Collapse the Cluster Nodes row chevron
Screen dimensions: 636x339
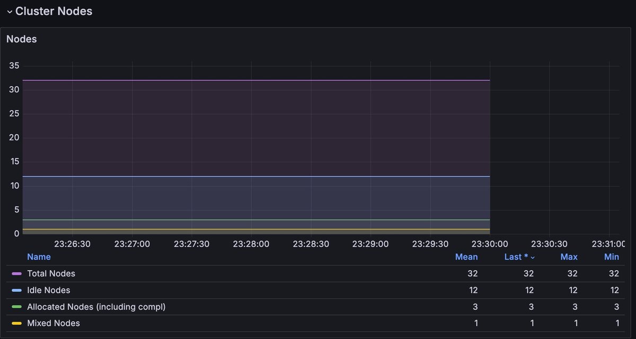pyautogui.click(x=9, y=12)
